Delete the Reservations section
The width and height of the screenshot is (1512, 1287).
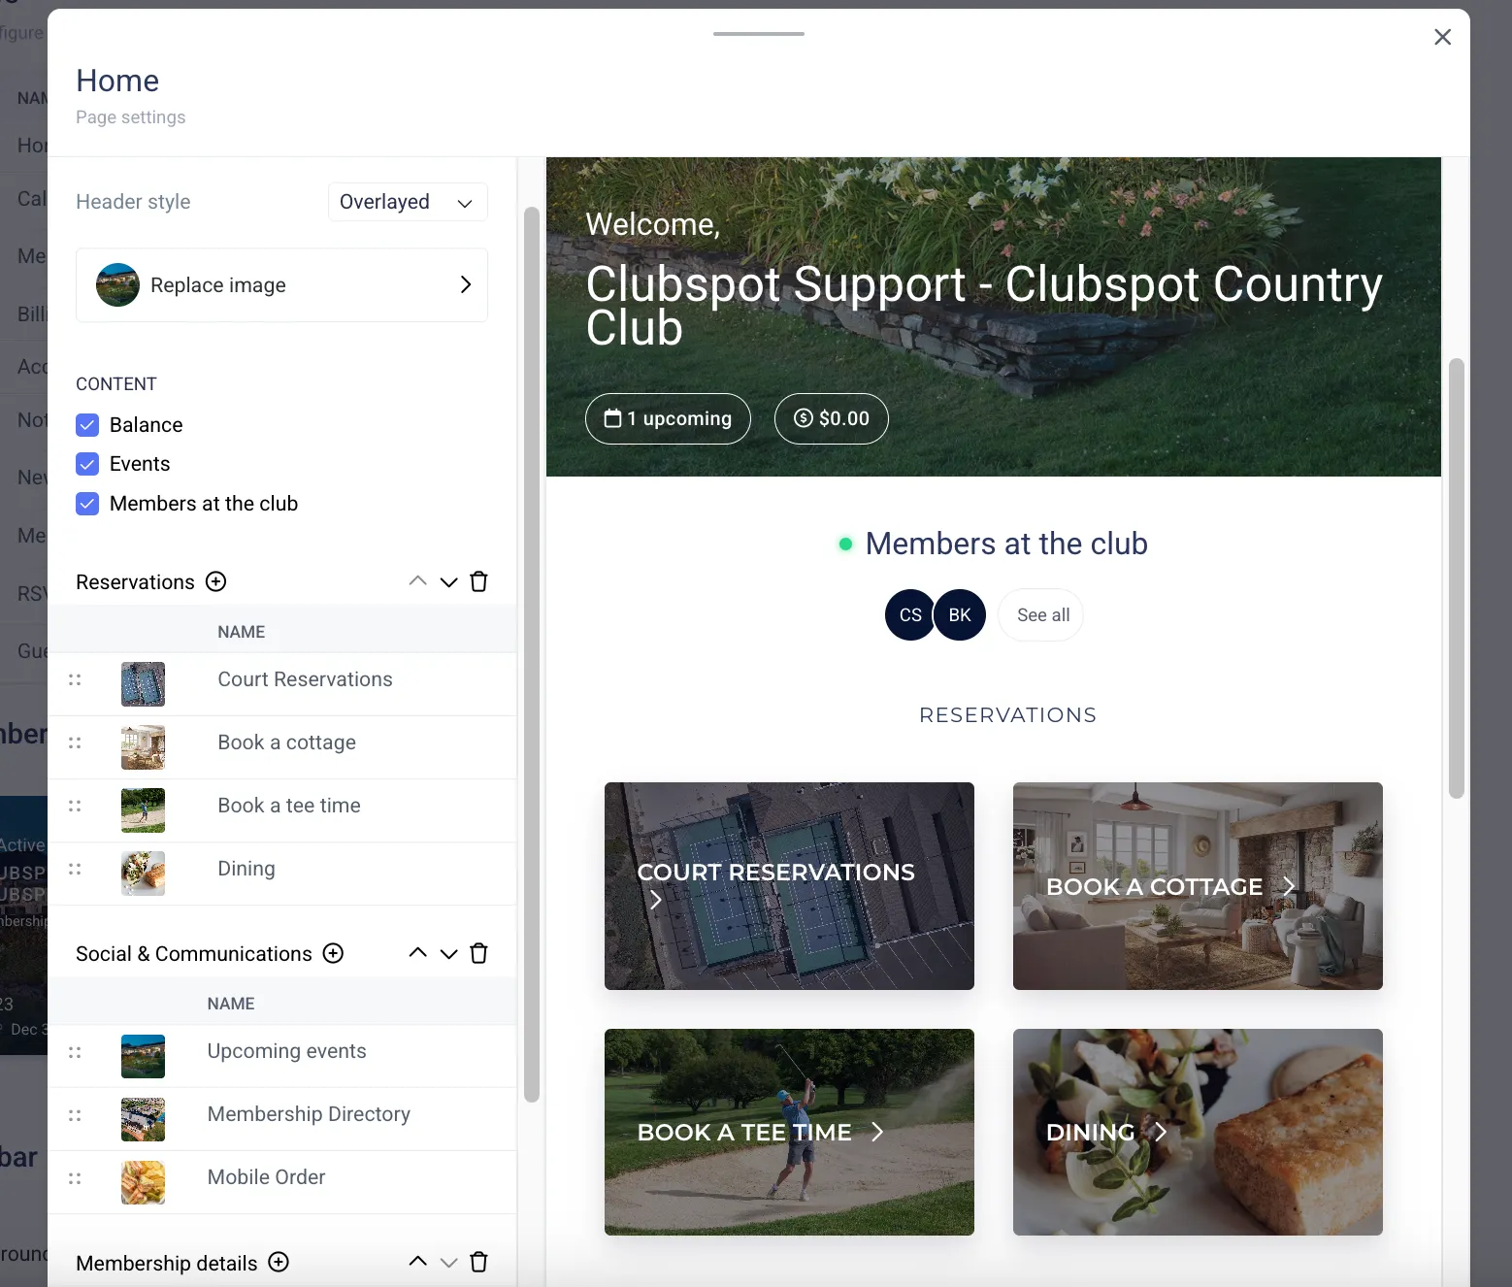point(478,581)
